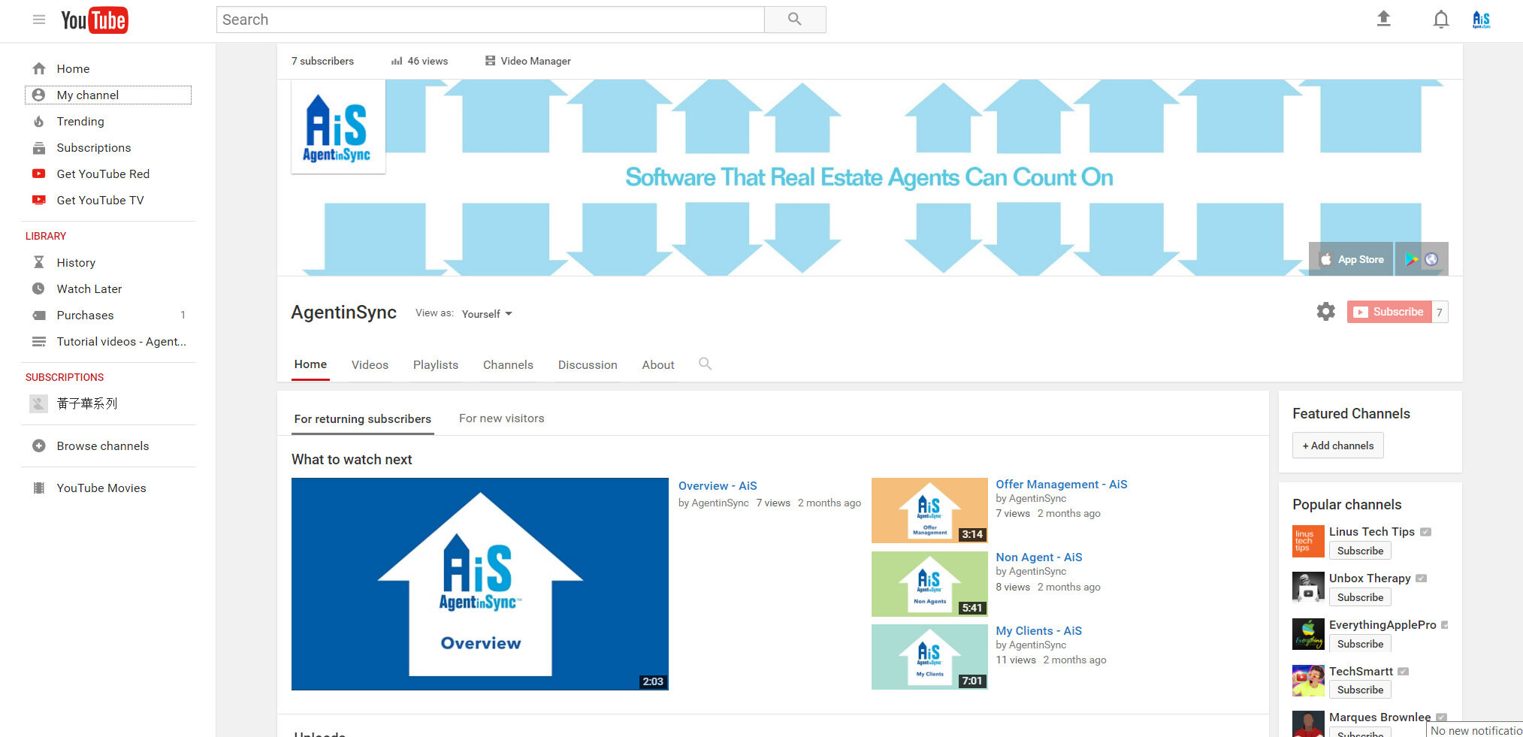Click into the Search input field

tap(491, 20)
